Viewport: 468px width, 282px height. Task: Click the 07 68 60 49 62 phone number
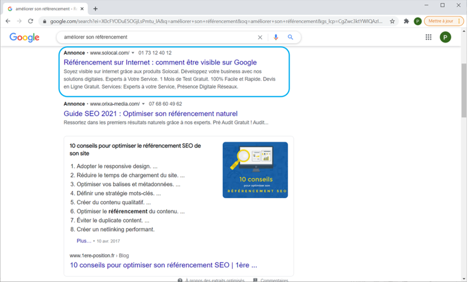coord(165,104)
